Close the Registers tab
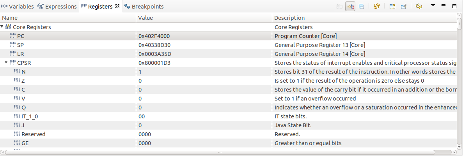 (117, 6)
